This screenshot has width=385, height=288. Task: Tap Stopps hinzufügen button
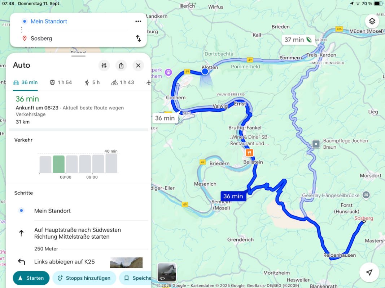[x=84, y=278]
